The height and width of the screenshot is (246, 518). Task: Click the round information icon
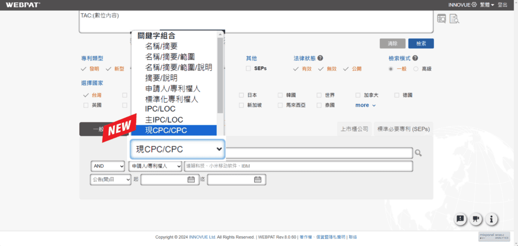[x=491, y=219]
